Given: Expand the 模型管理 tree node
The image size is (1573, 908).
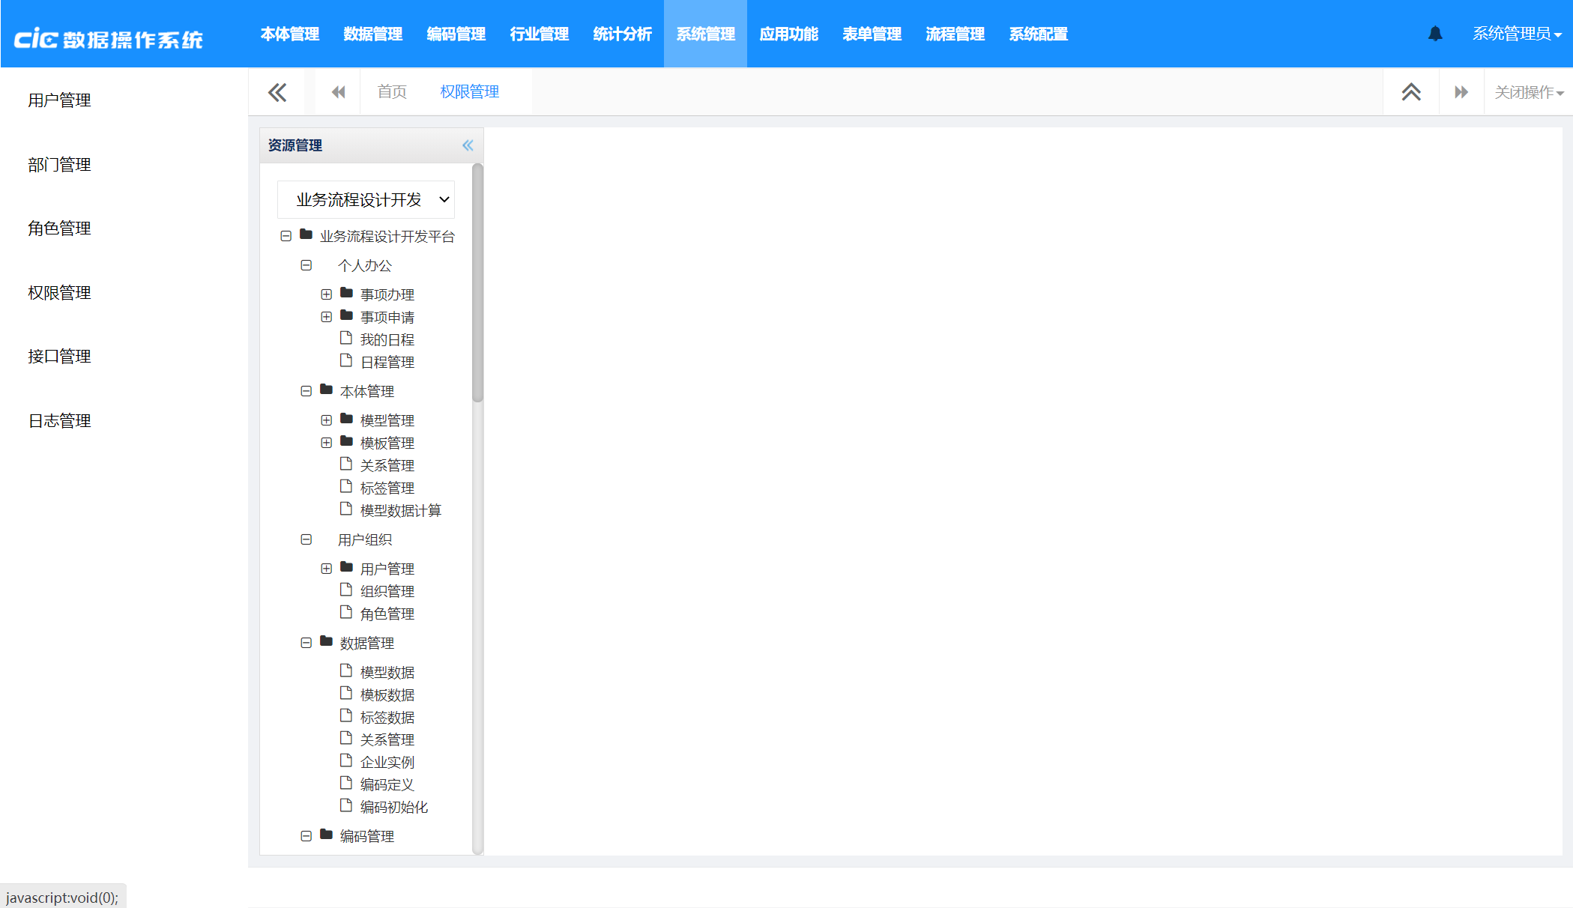Looking at the screenshot, I should 326,420.
